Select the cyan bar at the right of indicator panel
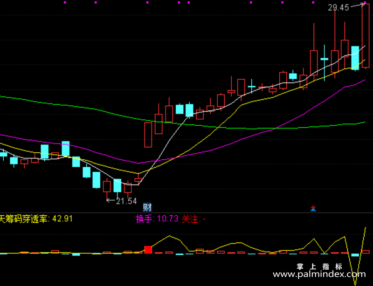The width and height of the screenshot is (373, 286). pos(355,255)
